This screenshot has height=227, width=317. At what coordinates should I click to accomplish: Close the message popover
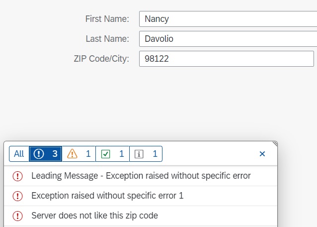262,154
